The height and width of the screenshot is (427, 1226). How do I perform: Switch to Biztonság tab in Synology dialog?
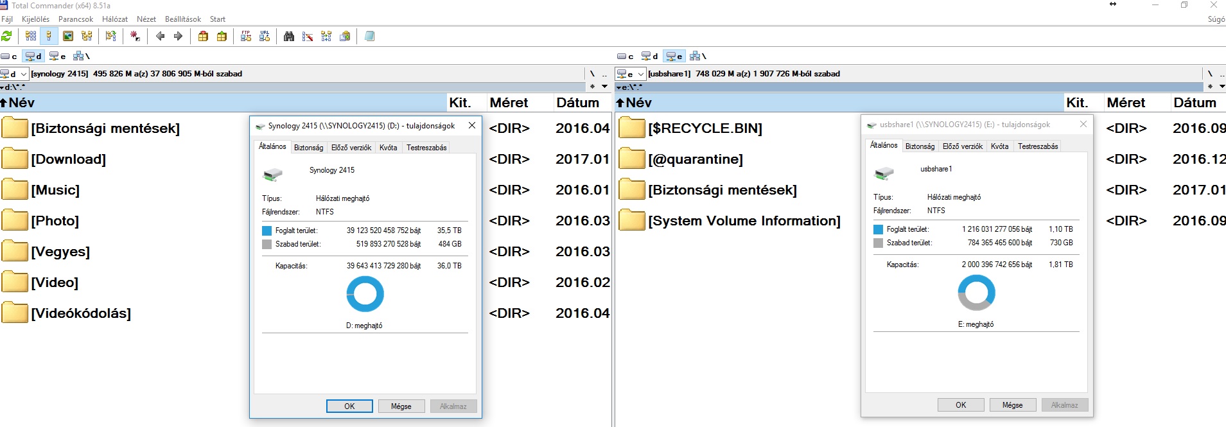coord(308,148)
